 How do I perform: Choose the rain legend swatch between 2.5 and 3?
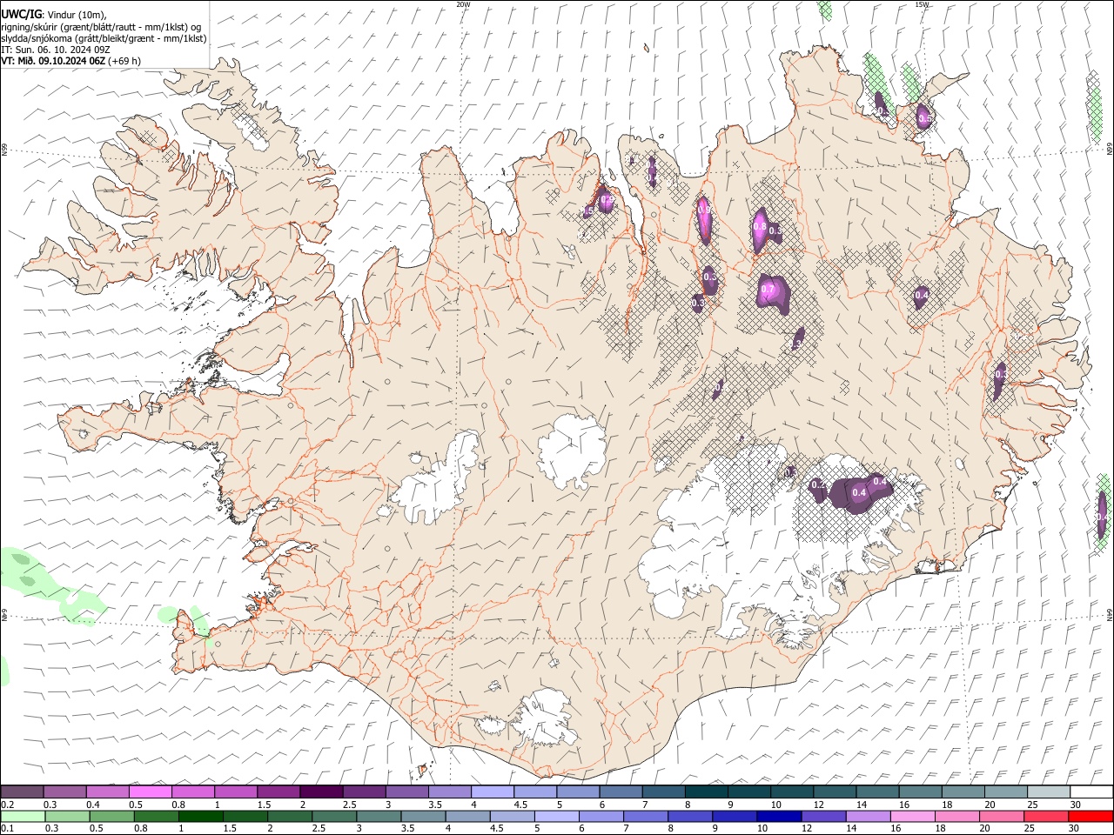pyautogui.click(x=333, y=816)
